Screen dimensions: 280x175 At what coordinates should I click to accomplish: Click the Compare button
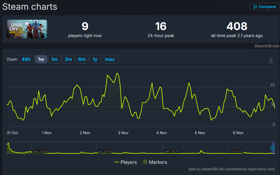coord(264,6)
